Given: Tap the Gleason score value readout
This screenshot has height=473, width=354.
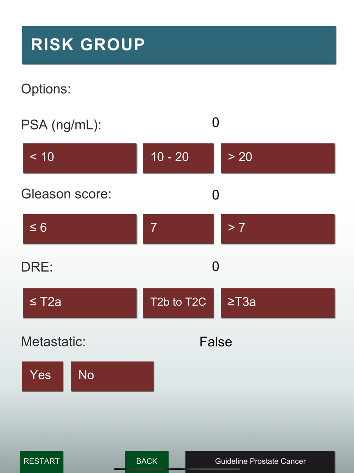Looking at the screenshot, I should click(216, 195).
